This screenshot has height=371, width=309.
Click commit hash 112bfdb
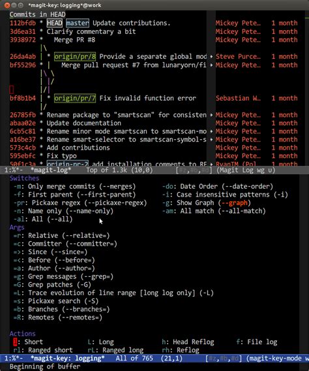pyautogui.click(x=23, y=24)
